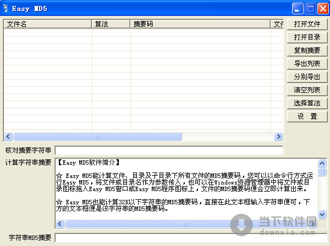This screenshot has width=330, height=246.
Task: Click the text area left scroll arrow
Action: pos(60,223)
